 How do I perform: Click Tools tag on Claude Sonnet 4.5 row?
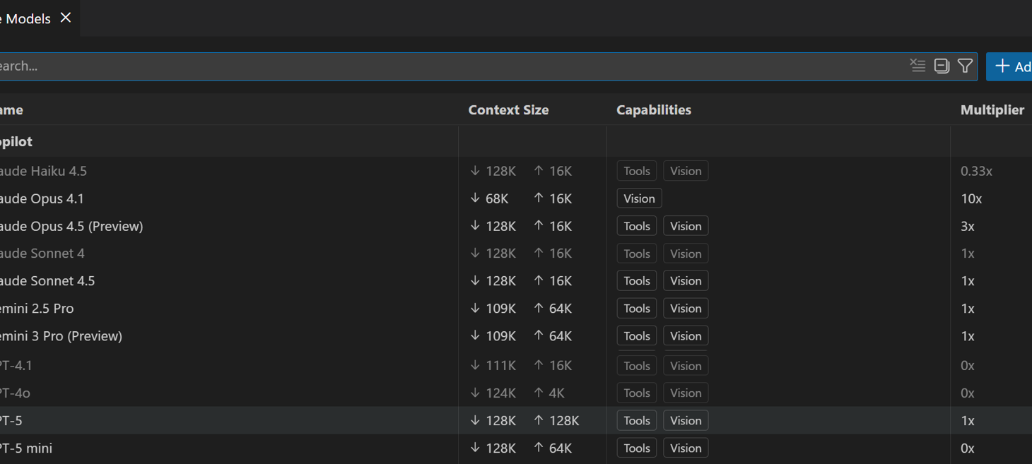637,281
